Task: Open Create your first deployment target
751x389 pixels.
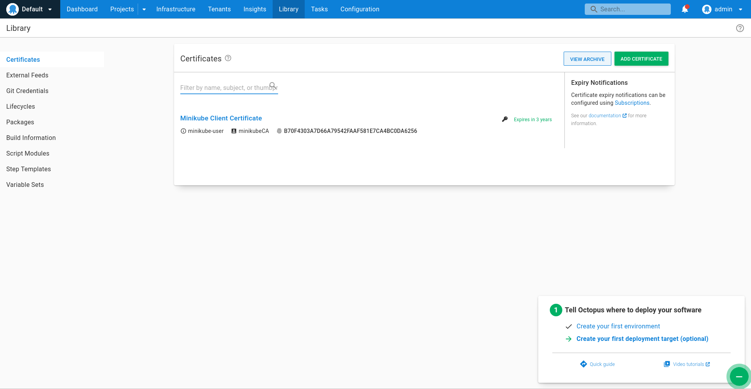Action: pos(642,339)
